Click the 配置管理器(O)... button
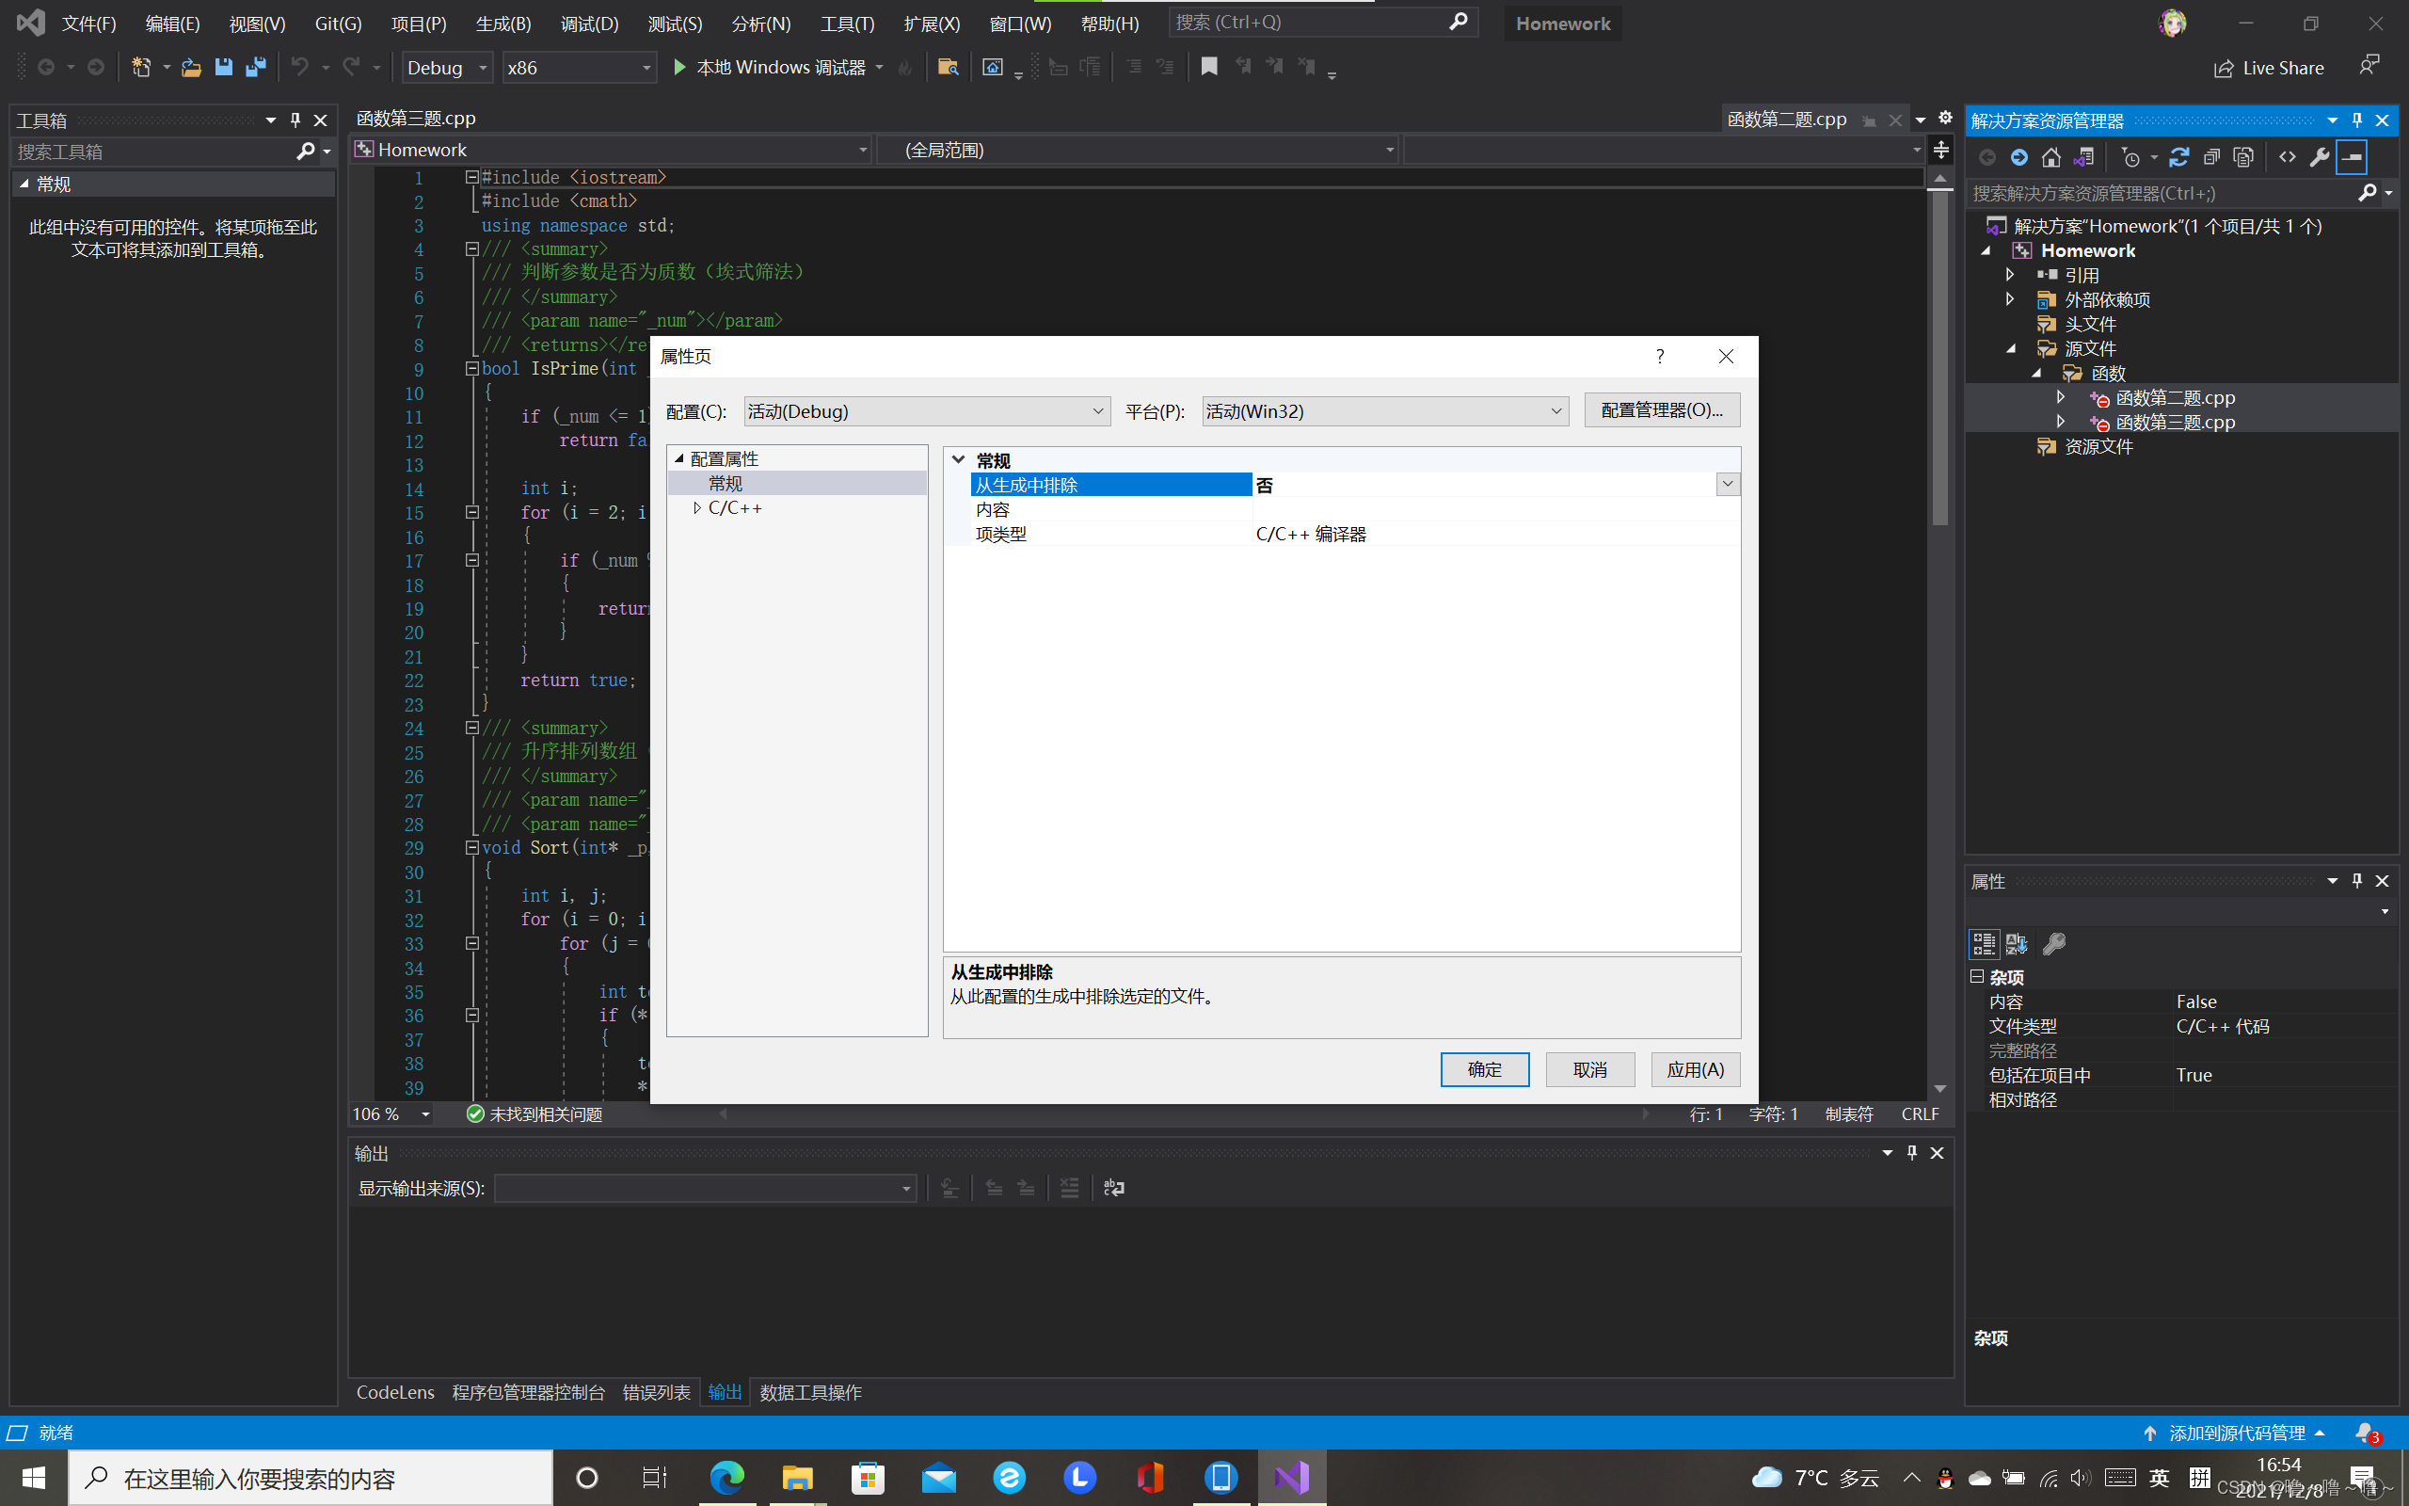Image resolution: width=2409 pixels, height=1506 pixels. 1662,410
